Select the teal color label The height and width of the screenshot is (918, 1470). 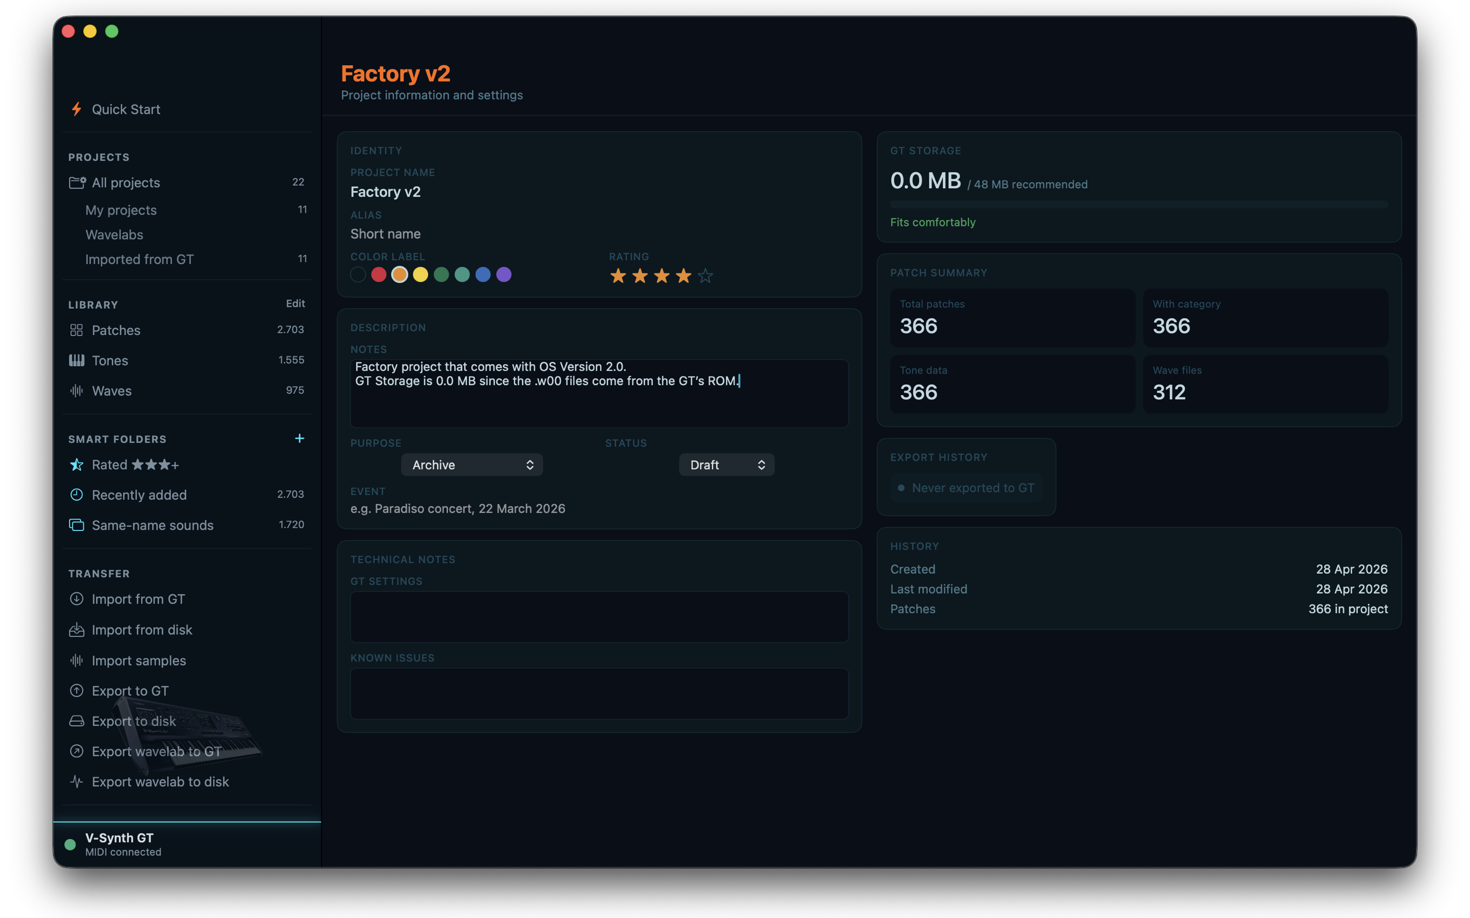tap(462, 275)
